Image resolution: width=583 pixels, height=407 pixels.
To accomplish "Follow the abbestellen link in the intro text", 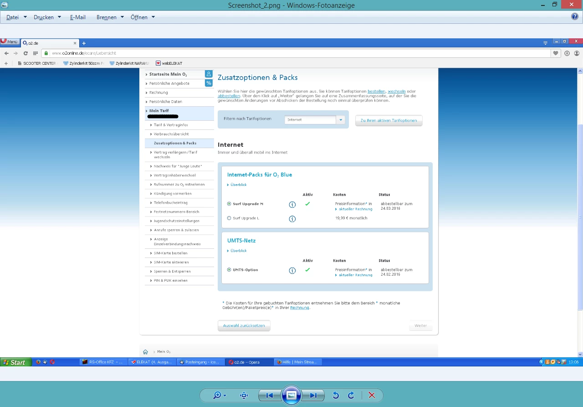I will tap(229, 96).
